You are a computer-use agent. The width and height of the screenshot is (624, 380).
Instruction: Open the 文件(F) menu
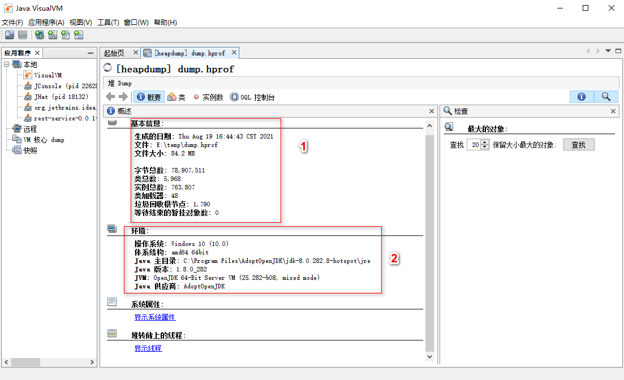(x=12, y=22)
